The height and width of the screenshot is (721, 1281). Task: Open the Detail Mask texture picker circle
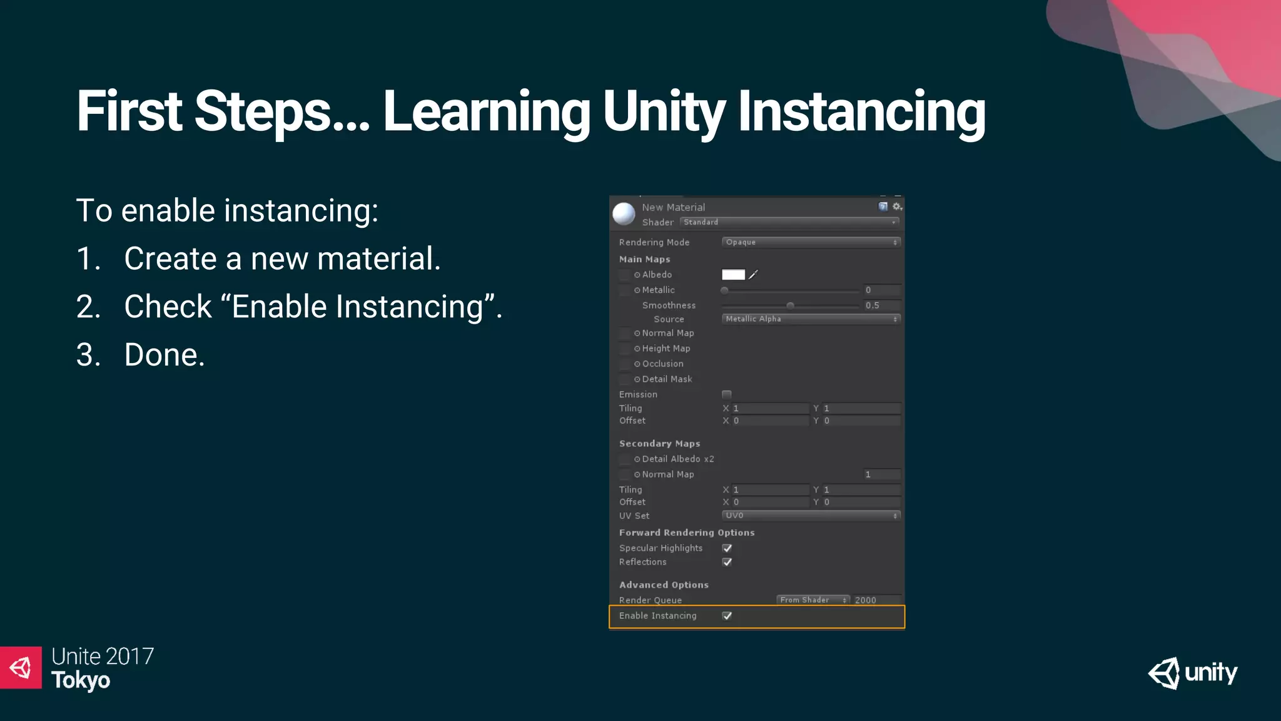[x=637, y=379]
